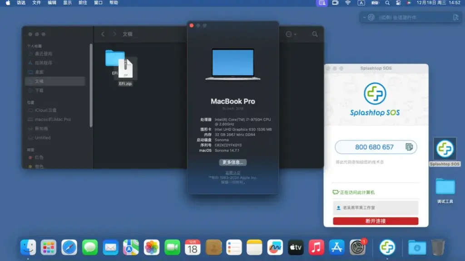465x261 pixels.
Task: Open Maps from the Dock
Action: [x=131, y=247]
